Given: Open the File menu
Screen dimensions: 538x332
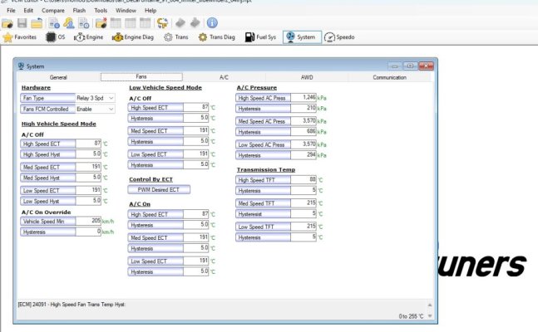Looking at the screenshot, I should click(x=11, y=11).
